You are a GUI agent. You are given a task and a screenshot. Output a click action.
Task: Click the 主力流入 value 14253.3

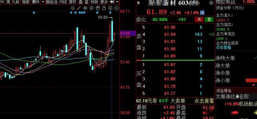[x=222, y=20]
